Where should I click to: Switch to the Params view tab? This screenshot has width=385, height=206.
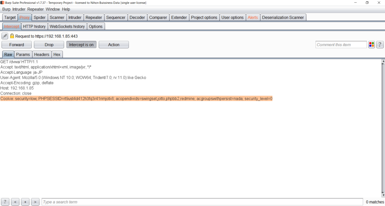tap(23, 54)
